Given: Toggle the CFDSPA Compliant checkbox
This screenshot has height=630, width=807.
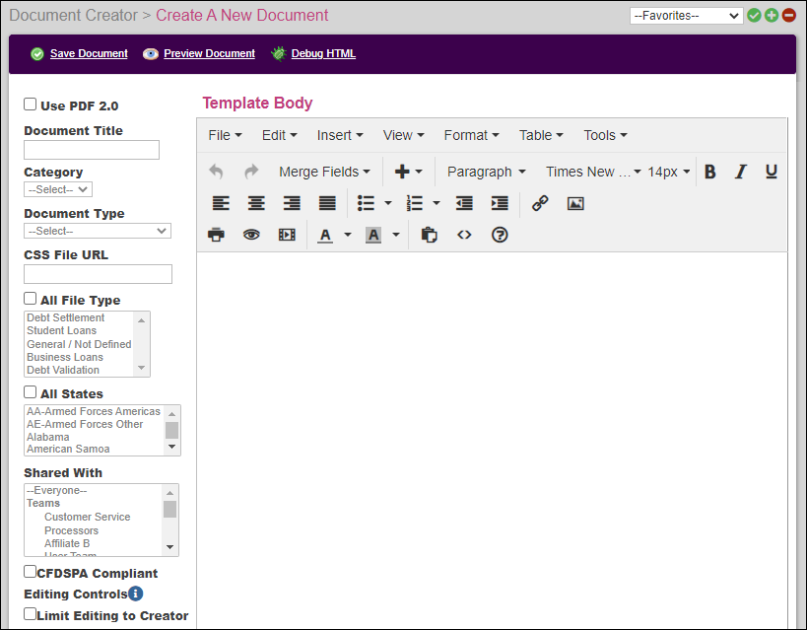Looking at the screenshot, I should pos(28,571).
